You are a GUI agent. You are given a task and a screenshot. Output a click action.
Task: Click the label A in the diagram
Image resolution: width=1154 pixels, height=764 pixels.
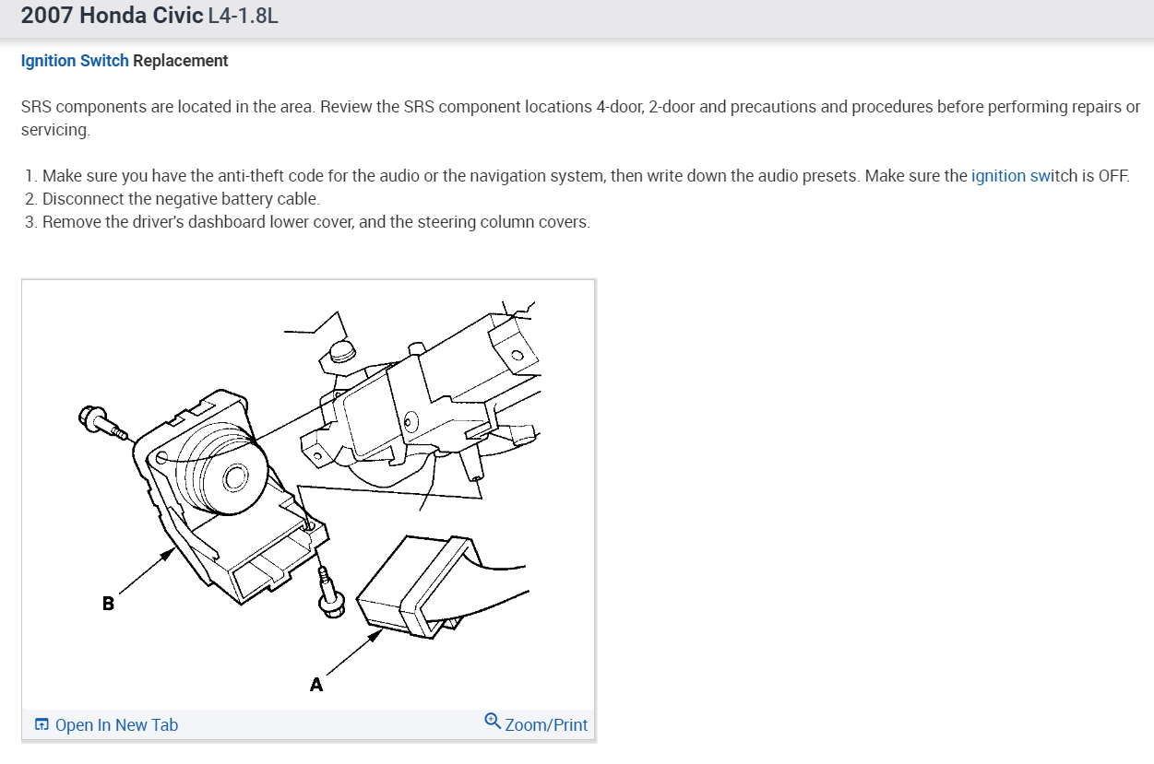coord(316,685)
